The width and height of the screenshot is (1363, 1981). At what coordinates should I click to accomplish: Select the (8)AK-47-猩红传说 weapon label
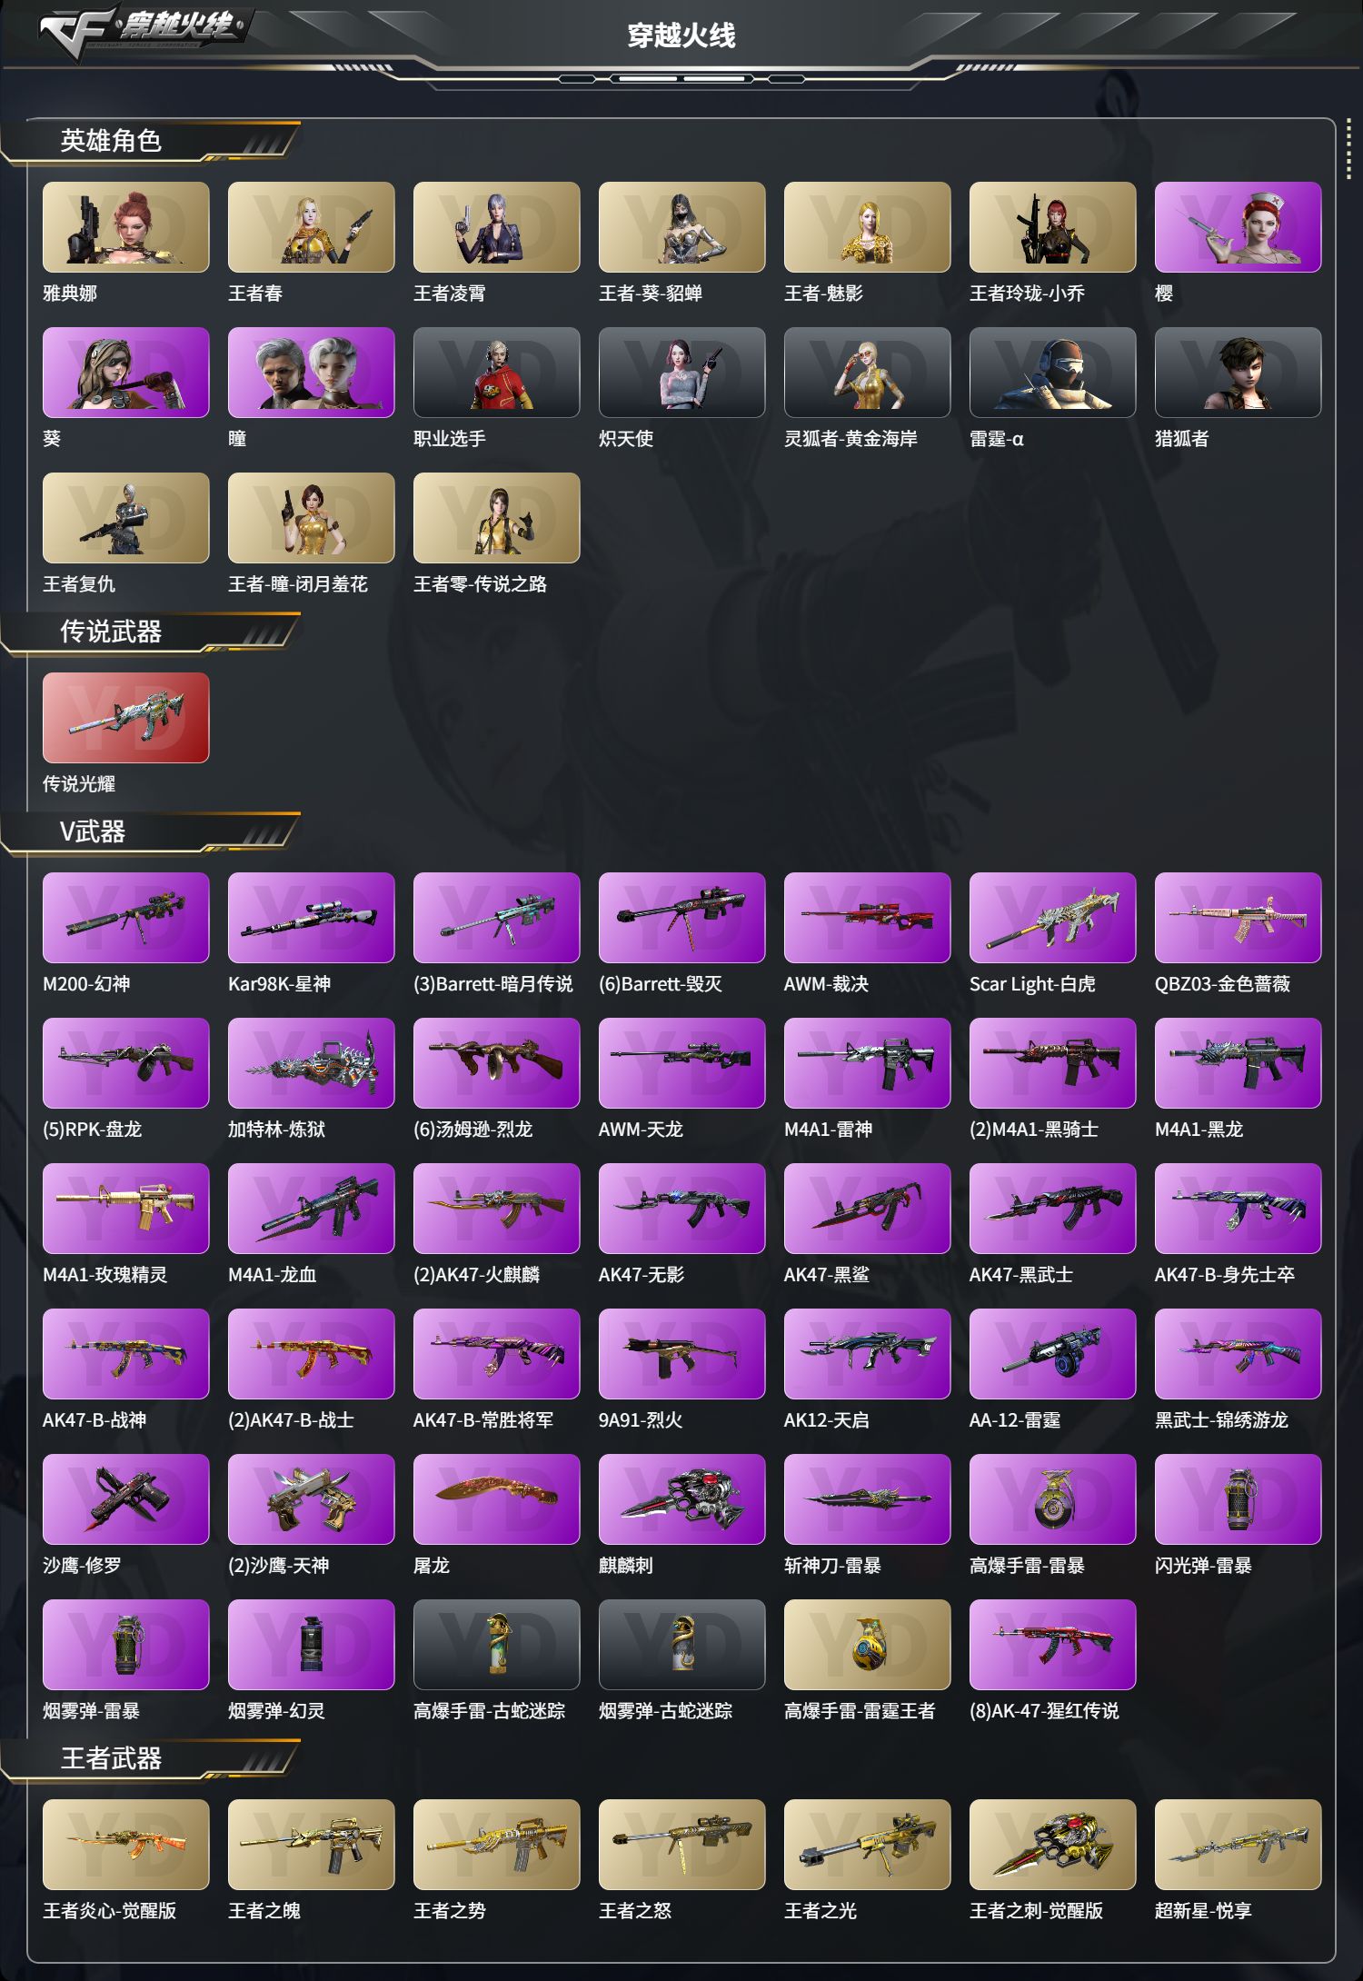pyautogui.click(x=1044, y=1710)
